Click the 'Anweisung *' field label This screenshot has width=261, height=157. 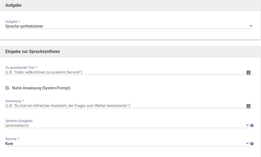(14, 101)
